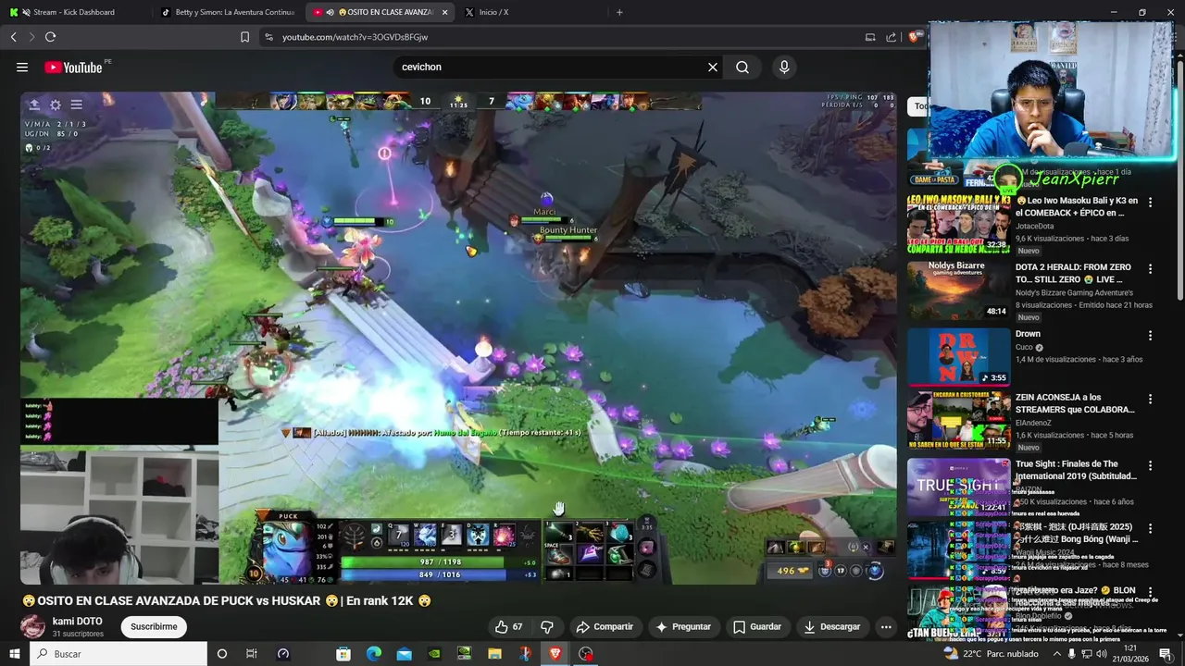Click the in-game settings gear icon
Viewport: 1185px width, 666px height.
56,105
